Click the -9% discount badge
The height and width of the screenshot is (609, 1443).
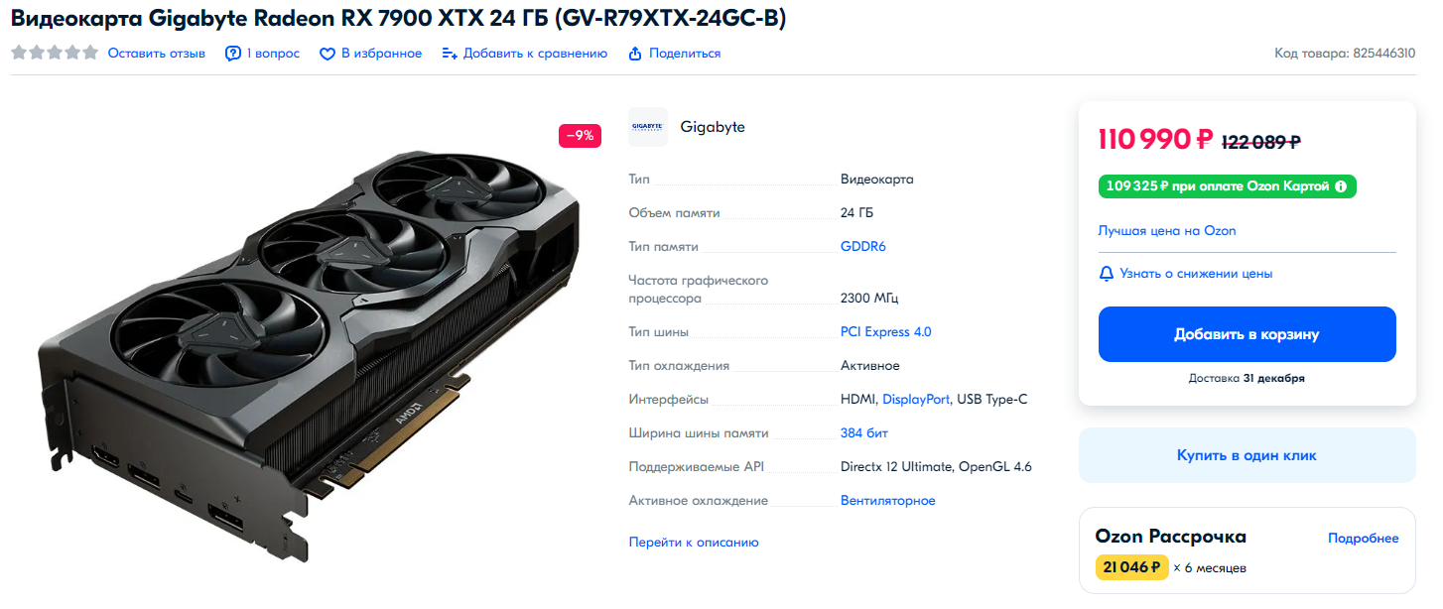click(x=581, y=136)
